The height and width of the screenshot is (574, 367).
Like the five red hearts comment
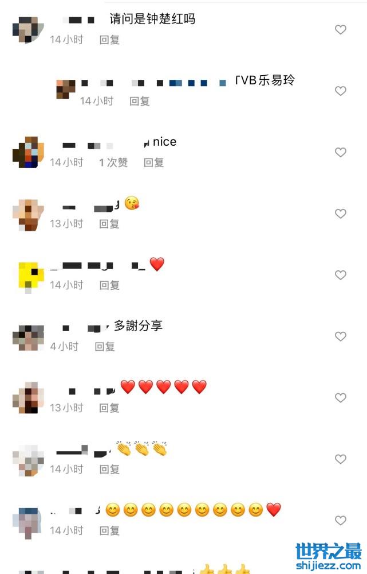(x=340, y=398)
